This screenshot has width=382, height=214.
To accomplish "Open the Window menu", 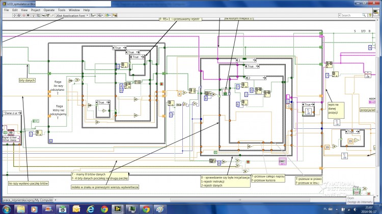I will pos(74,10).
